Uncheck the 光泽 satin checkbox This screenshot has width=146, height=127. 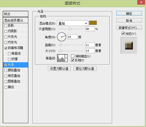(x=6, y=65)
